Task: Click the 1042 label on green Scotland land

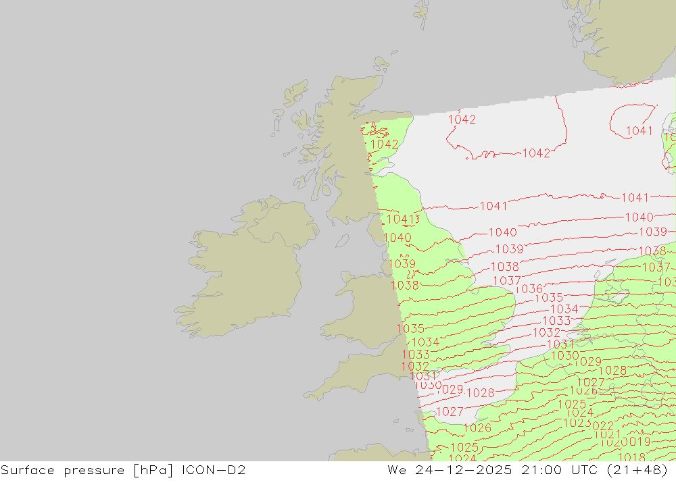Action: tap(384, 145)
